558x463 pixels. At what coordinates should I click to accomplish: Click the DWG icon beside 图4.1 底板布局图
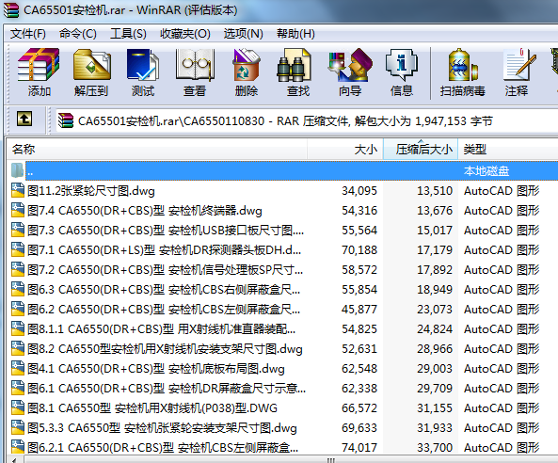tap(18, 368)
